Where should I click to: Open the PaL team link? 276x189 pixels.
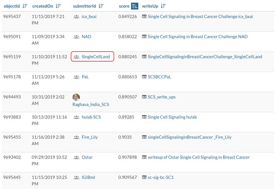tap(85, 77)
